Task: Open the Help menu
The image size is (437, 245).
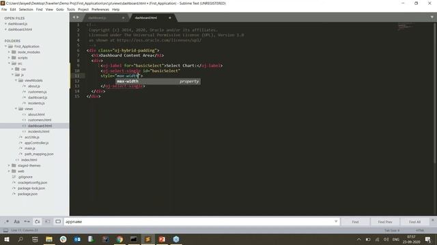Action: [x=115, y=10]
